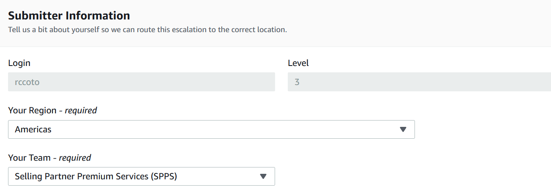Click the rccoto username text

coord(27,82)
